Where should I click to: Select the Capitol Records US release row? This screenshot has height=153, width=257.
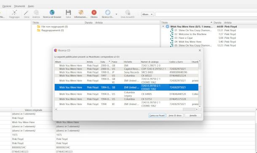pyautogui.click(x=126, y=69)
